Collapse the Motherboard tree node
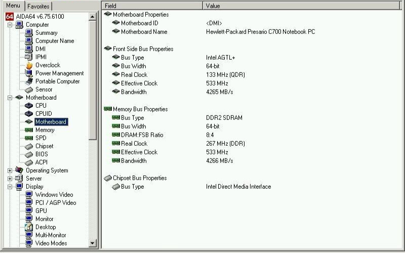This screenshot has width=405, height=253. coord(10,98)
